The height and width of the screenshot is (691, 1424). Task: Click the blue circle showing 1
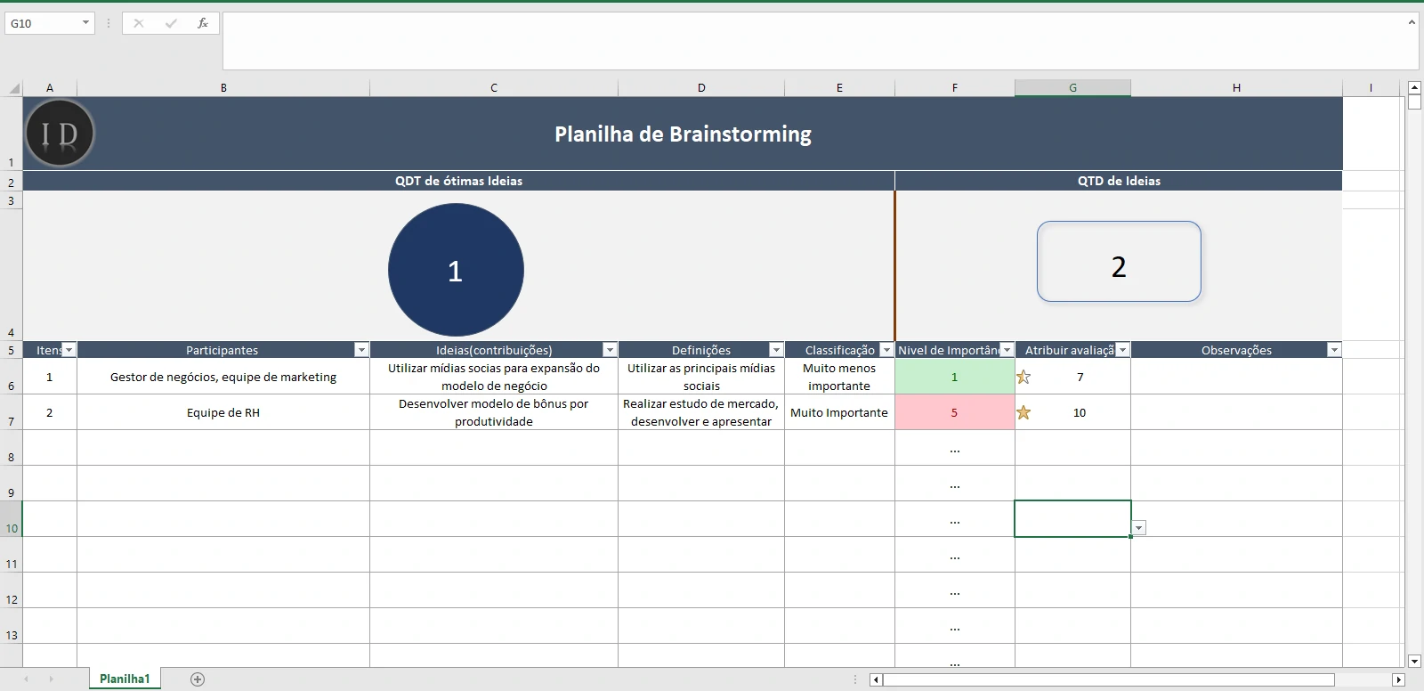point(456,270)
